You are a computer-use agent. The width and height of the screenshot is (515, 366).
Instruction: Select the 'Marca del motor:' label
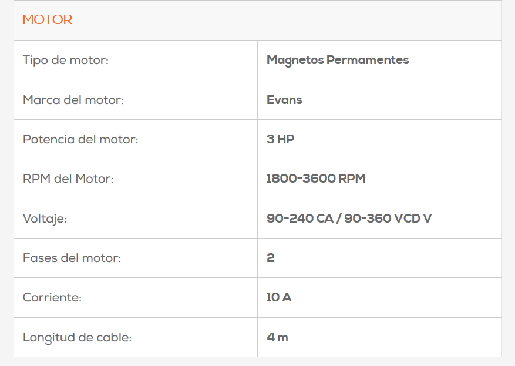(x=73, y=100)
